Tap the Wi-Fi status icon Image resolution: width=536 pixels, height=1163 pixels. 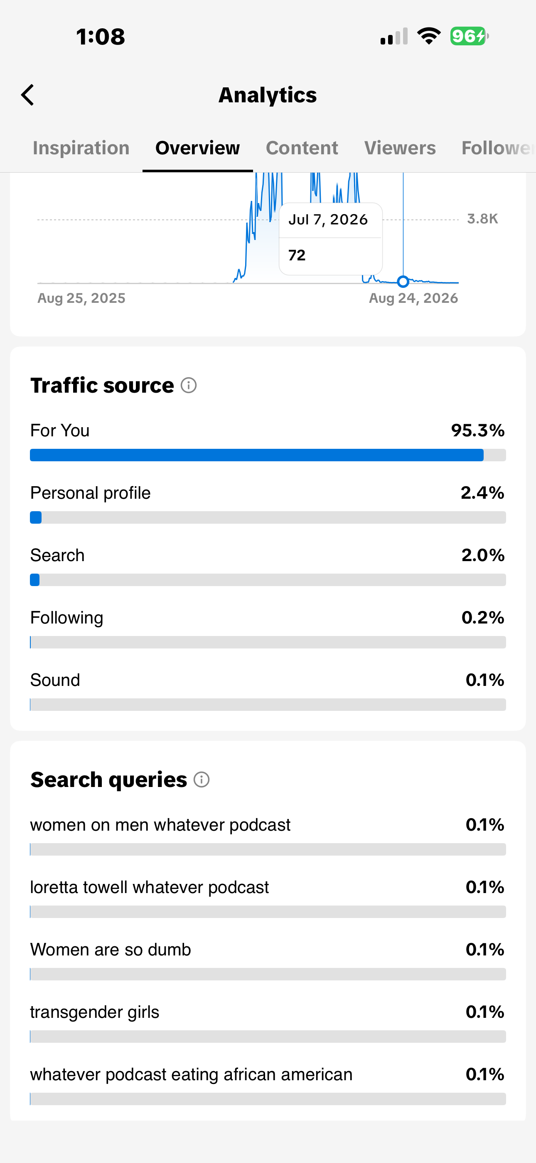coord(429,36)
